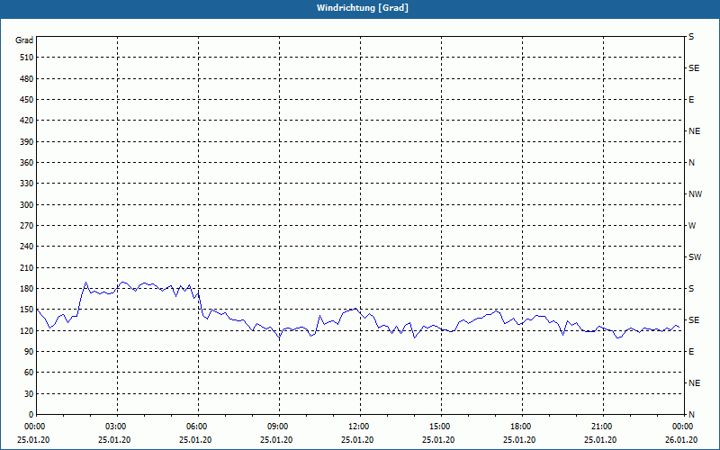
Task: Select the 25.01.20 date under 12:00
Action: [357, 440]
